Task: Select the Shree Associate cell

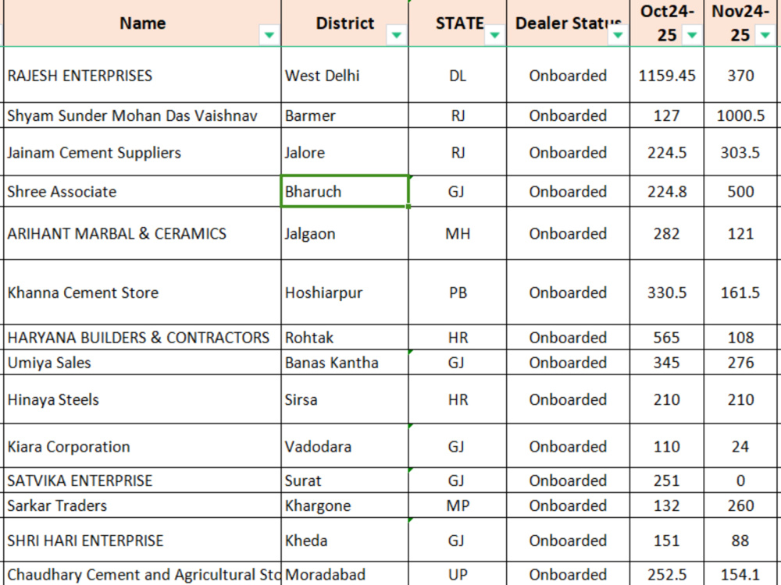Action: 142,191
